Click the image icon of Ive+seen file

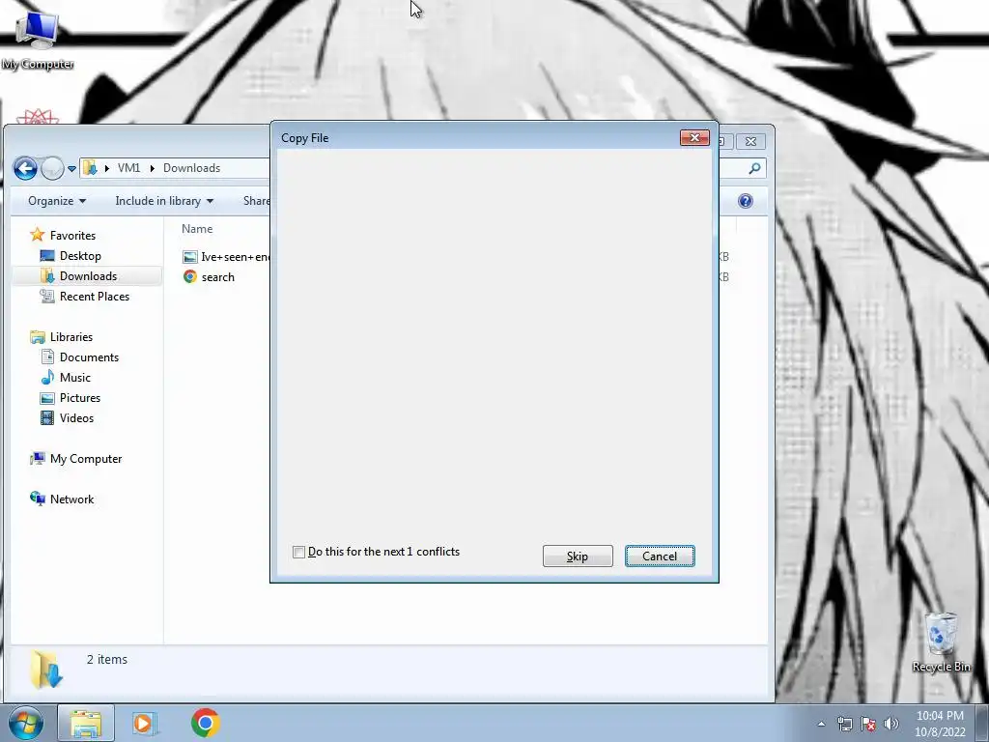(190, 256)
